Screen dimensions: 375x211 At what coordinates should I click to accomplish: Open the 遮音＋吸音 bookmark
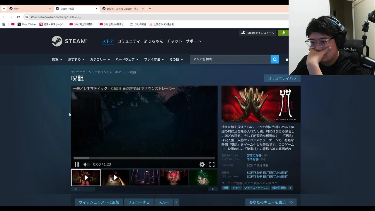52,24
